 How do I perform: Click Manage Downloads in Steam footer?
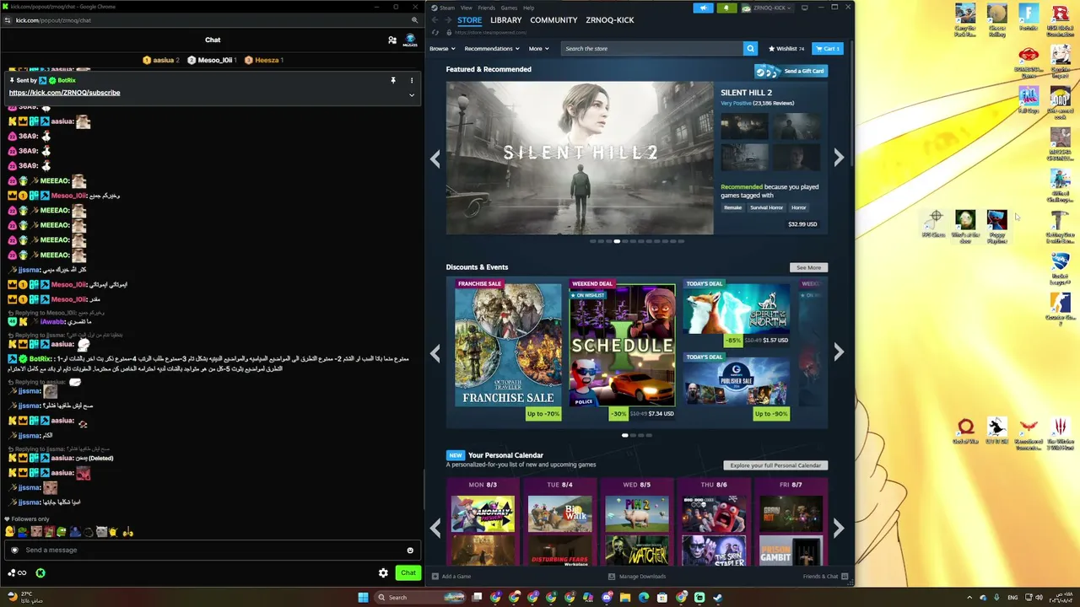point(637,577)
